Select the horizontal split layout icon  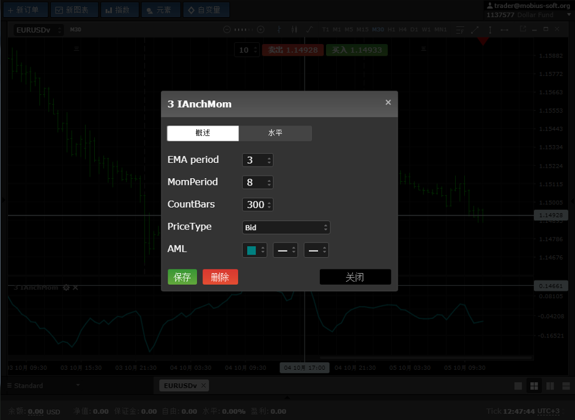pyautogui.click(x=566, y=386)
